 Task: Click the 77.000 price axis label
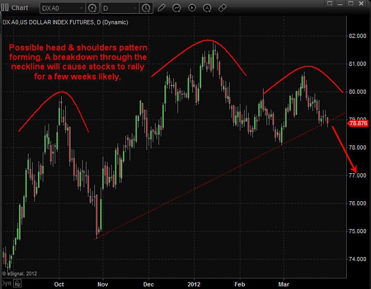tap(357, 176)
